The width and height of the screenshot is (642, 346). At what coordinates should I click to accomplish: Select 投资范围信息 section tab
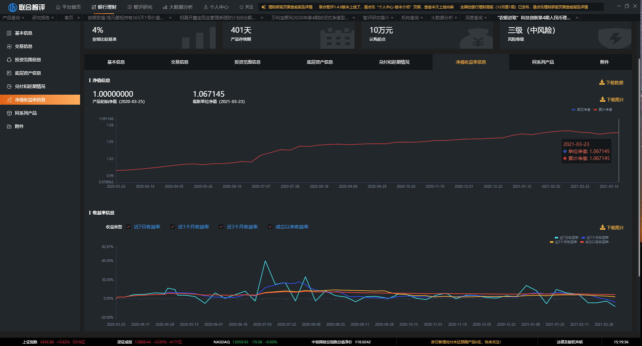pos(247,62)
